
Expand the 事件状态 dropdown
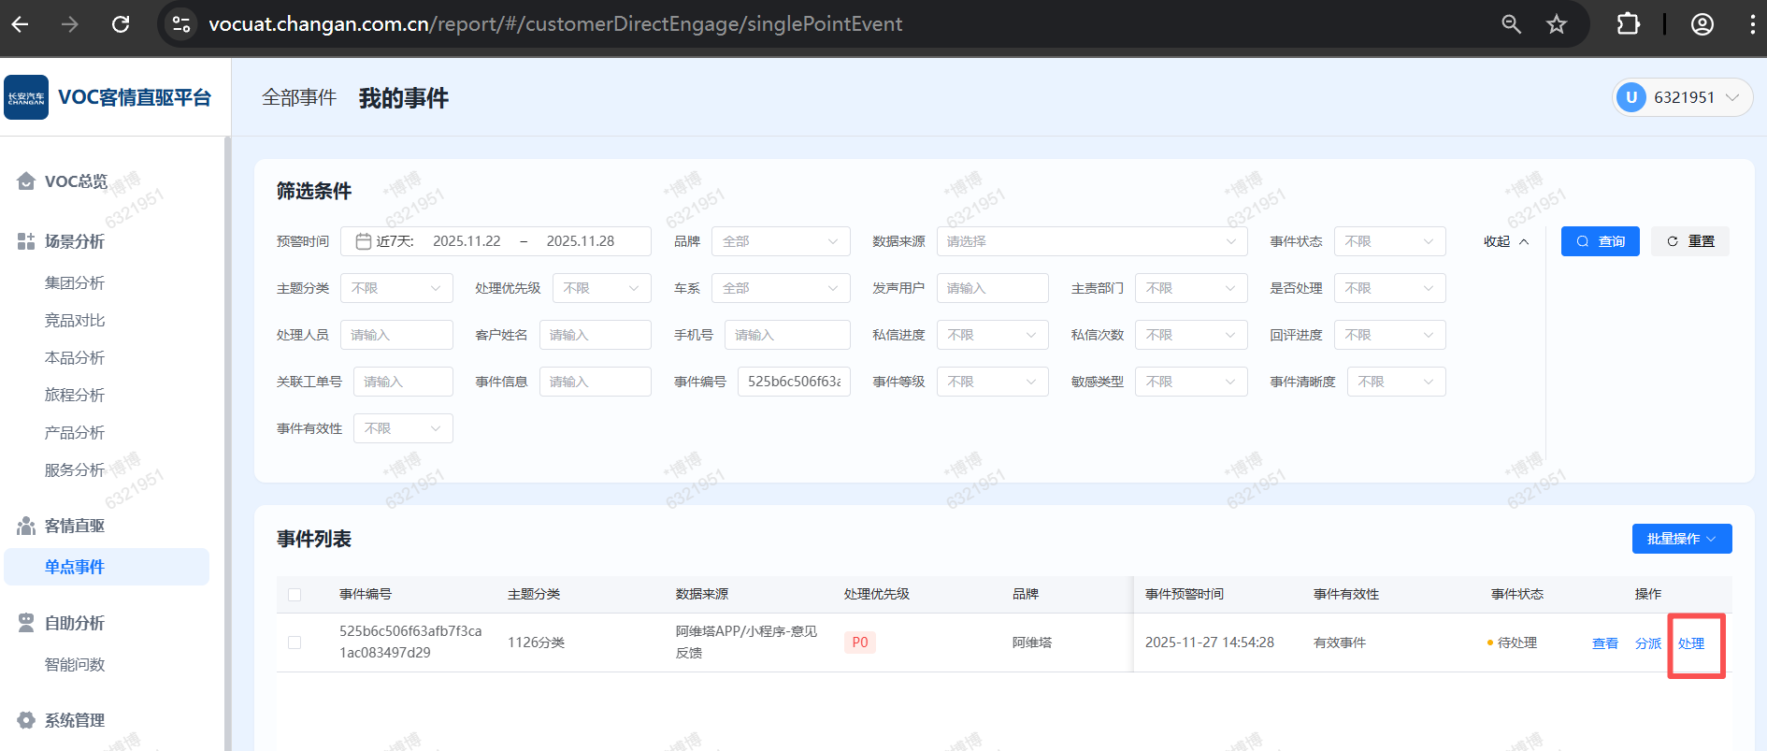[1388, 241]
